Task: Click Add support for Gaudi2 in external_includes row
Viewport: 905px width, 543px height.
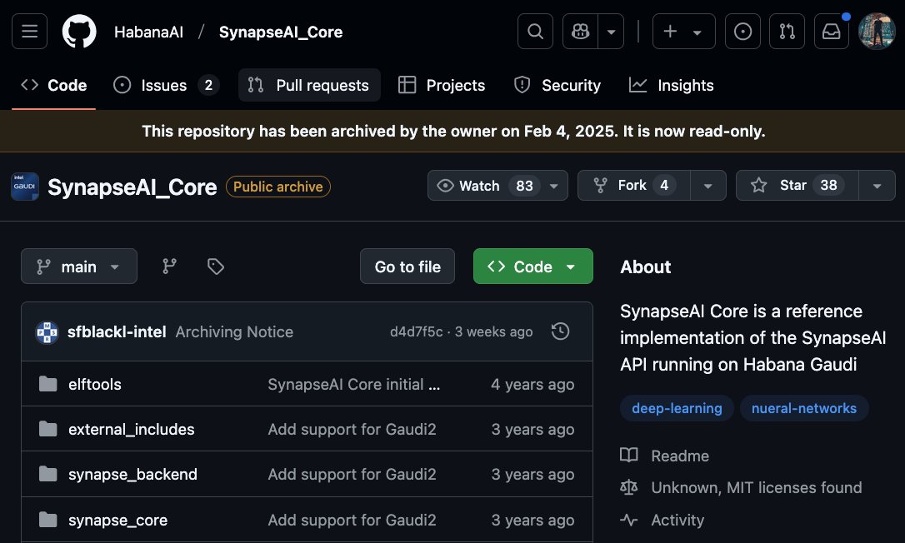Action: click(352, 430)
